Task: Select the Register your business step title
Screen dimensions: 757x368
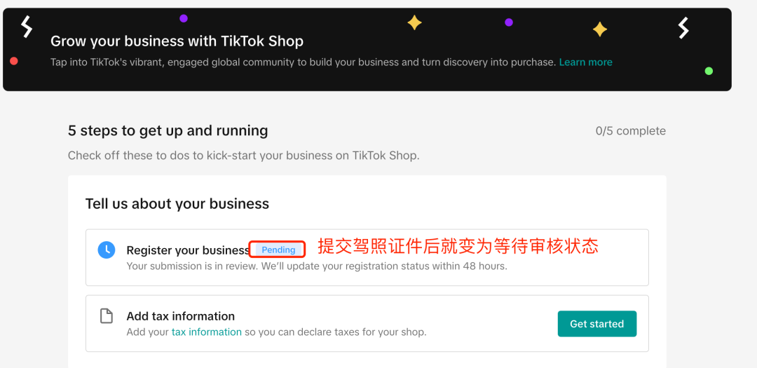Action: tap(187, 250)
